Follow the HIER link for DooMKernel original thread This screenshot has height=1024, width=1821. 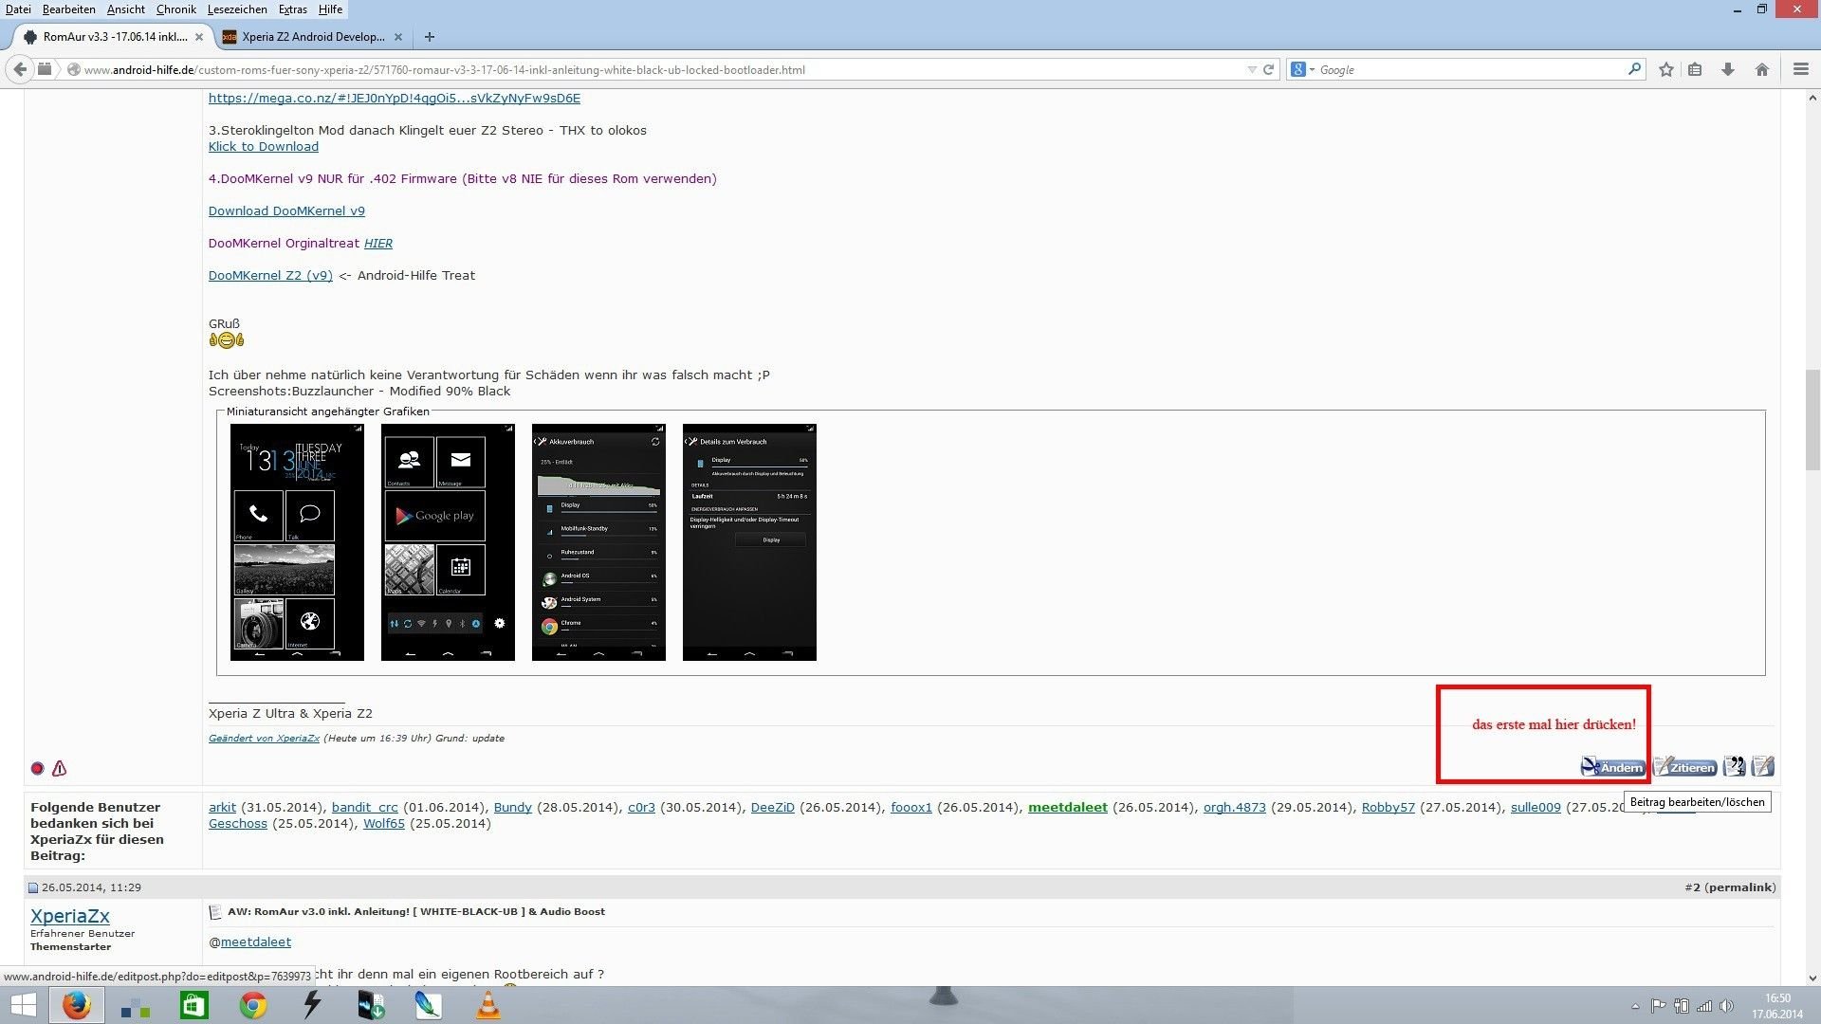tap(377, 244)
